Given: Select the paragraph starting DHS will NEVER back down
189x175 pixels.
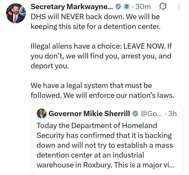Looking at the screenshot, I should point(96,22).
